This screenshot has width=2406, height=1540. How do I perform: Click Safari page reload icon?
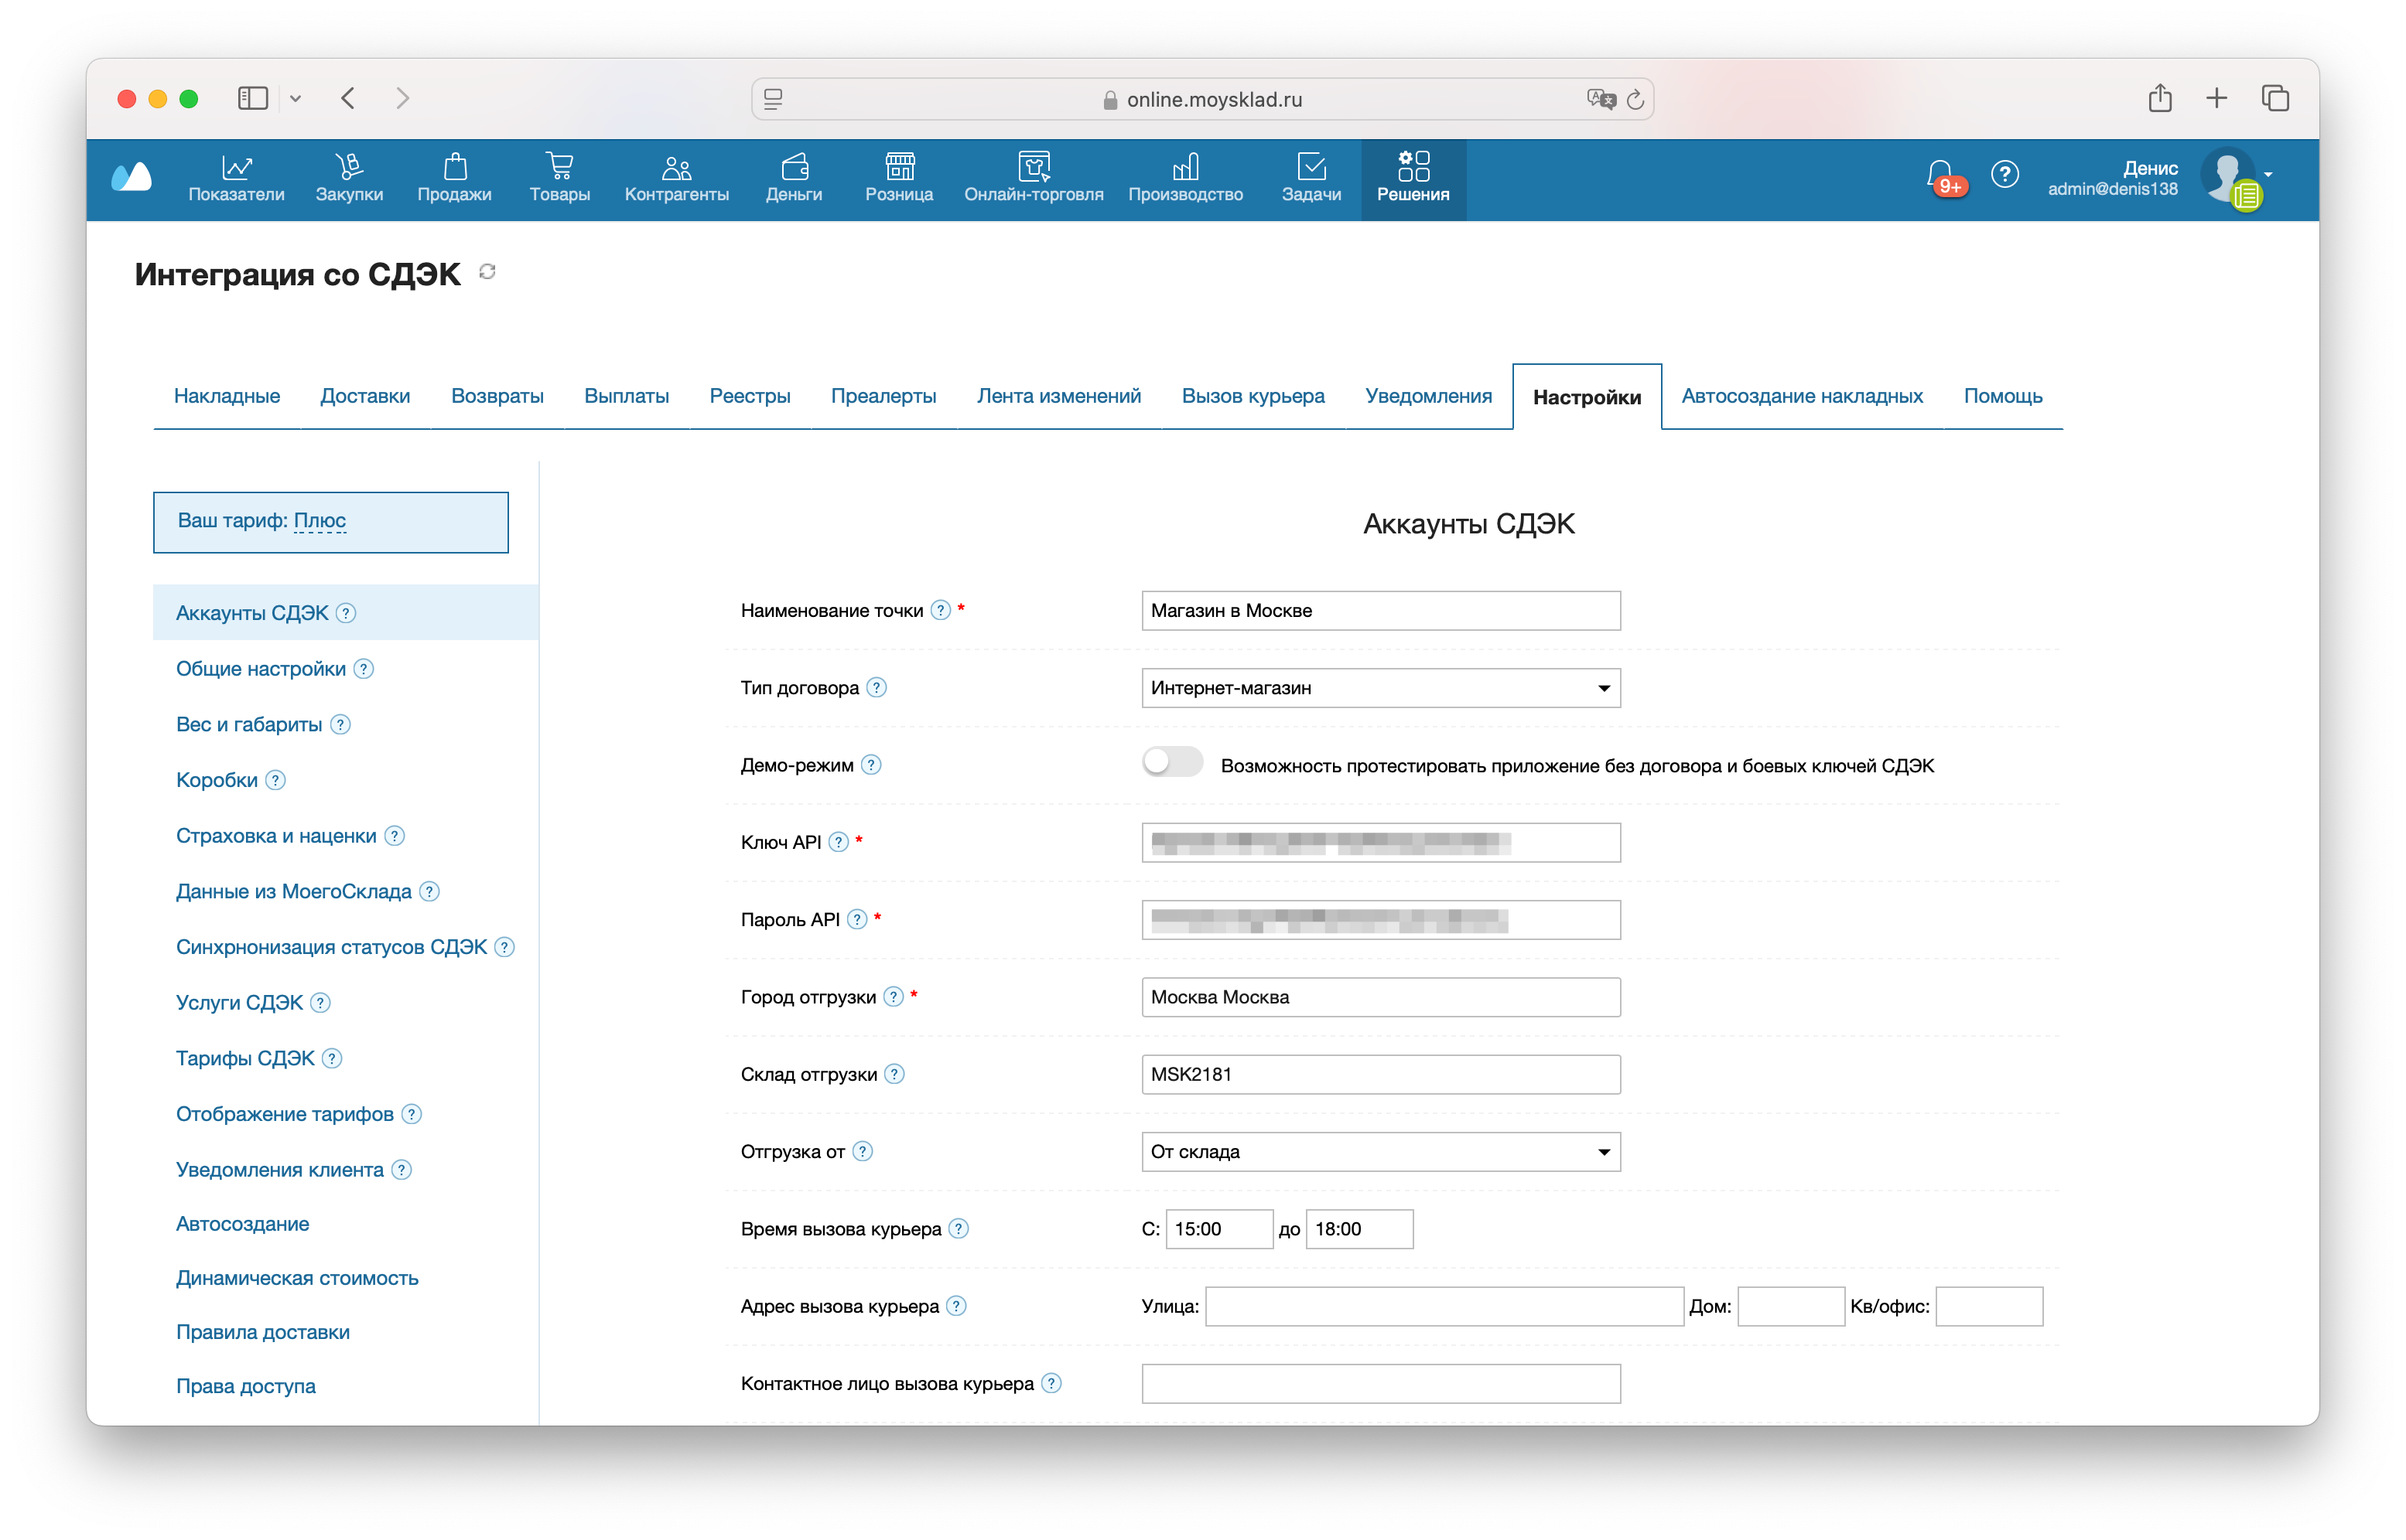(x=1635, y=99)
